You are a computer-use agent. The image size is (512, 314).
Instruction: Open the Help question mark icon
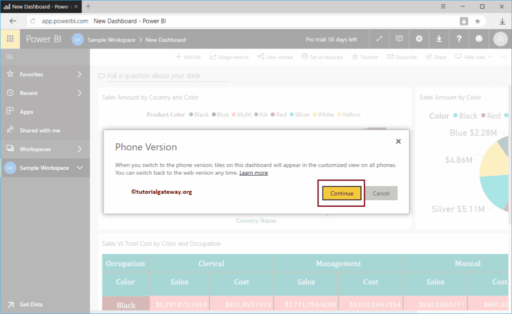coord(459,39)
